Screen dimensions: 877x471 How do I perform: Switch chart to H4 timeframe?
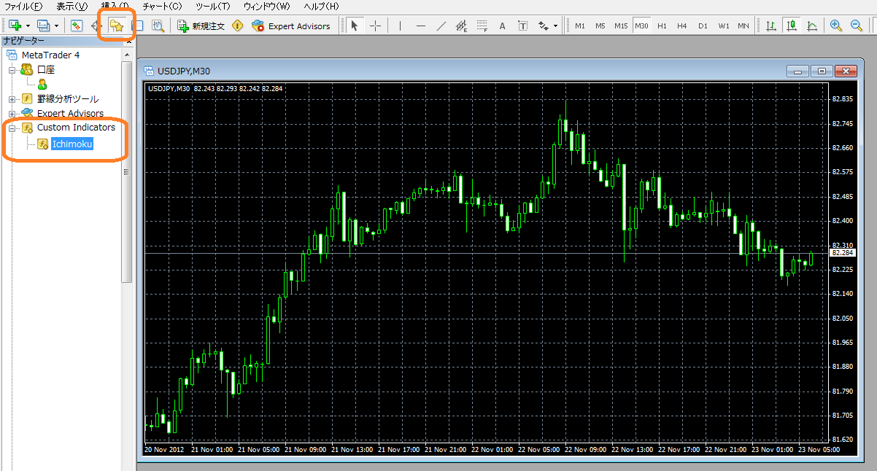(681, 26)
